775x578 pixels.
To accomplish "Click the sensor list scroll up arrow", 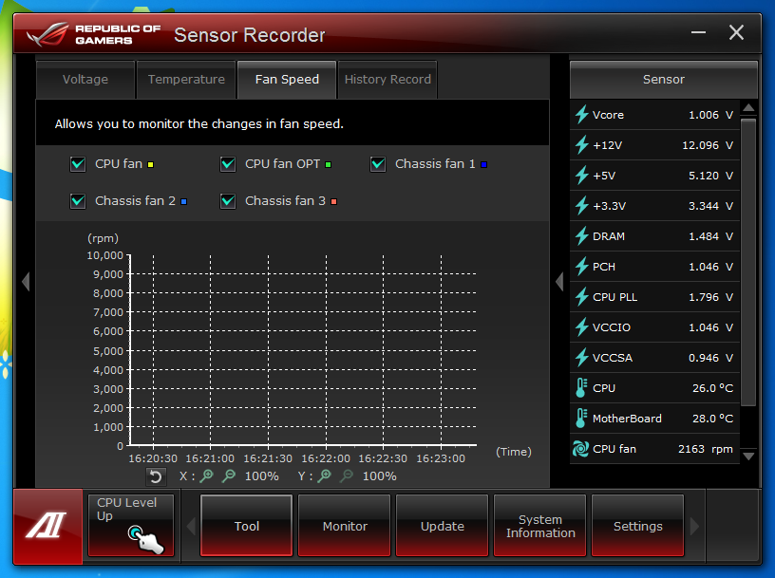I will (748, 107).
